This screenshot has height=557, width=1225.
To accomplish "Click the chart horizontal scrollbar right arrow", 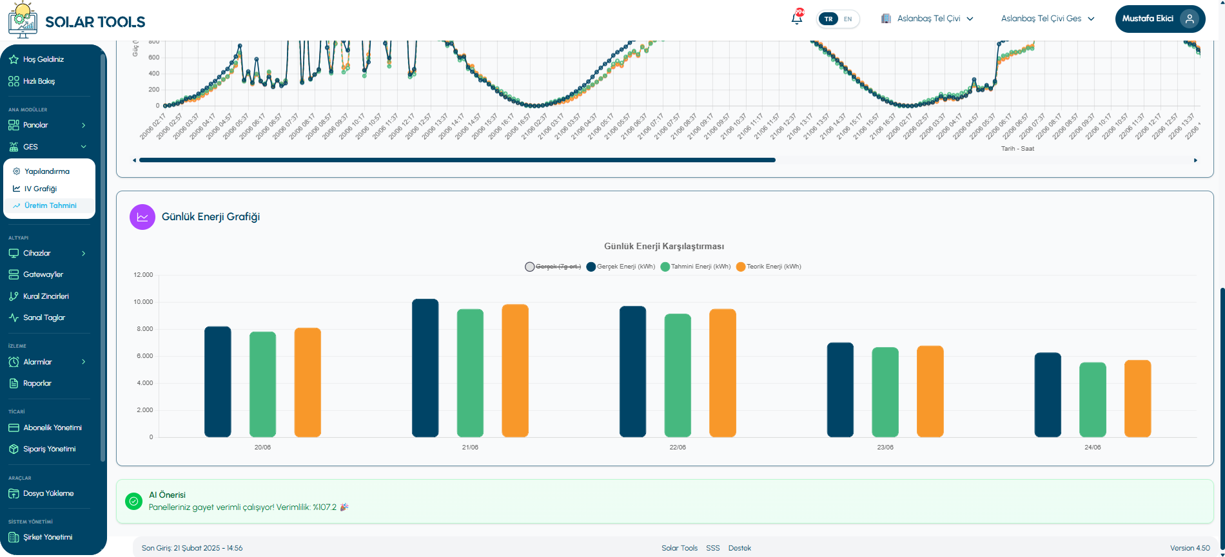I will pyautogui.click(x=1195, y=160).
